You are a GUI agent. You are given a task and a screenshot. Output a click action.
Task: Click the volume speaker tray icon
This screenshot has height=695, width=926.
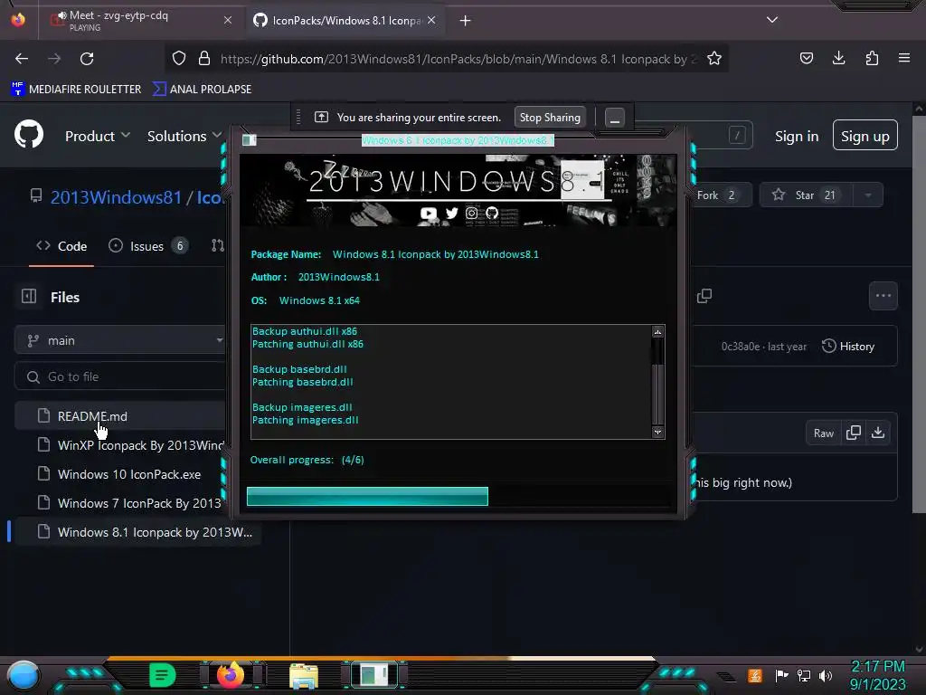click(x=826, y=675)
